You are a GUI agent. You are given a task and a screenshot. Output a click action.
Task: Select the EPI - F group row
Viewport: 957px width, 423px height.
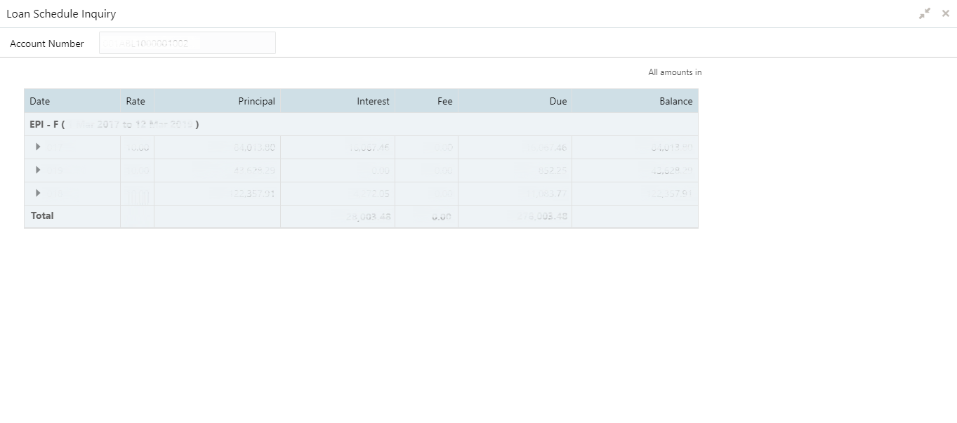pos(361,124)
